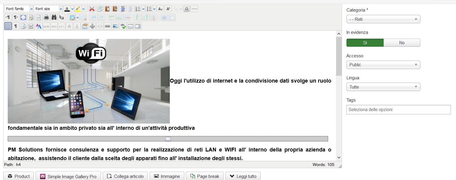This screenshot has height=180, width=456.
Task: Open the Accesso Public dropdown
Action: [383, 65]
